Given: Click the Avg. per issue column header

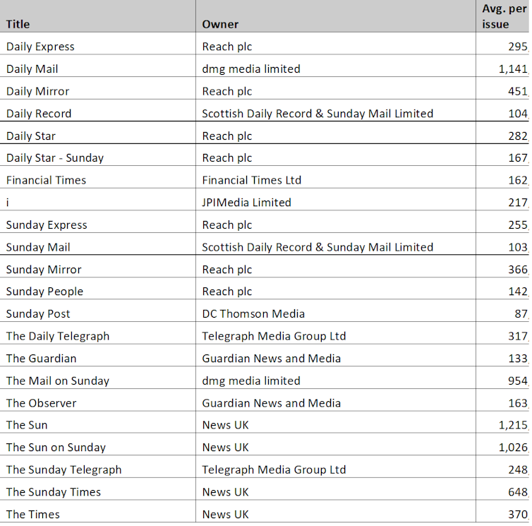Looking at the screenshot, I should coord(504,16).
